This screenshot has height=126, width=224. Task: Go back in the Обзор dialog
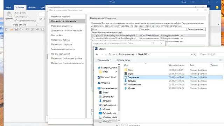click(97, 54)
